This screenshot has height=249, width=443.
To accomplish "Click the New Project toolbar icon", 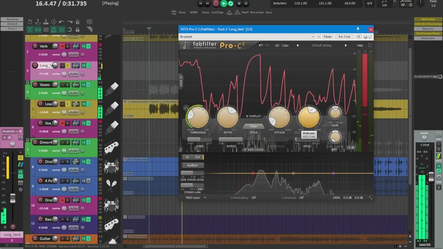I will click(x=30, y=22).
